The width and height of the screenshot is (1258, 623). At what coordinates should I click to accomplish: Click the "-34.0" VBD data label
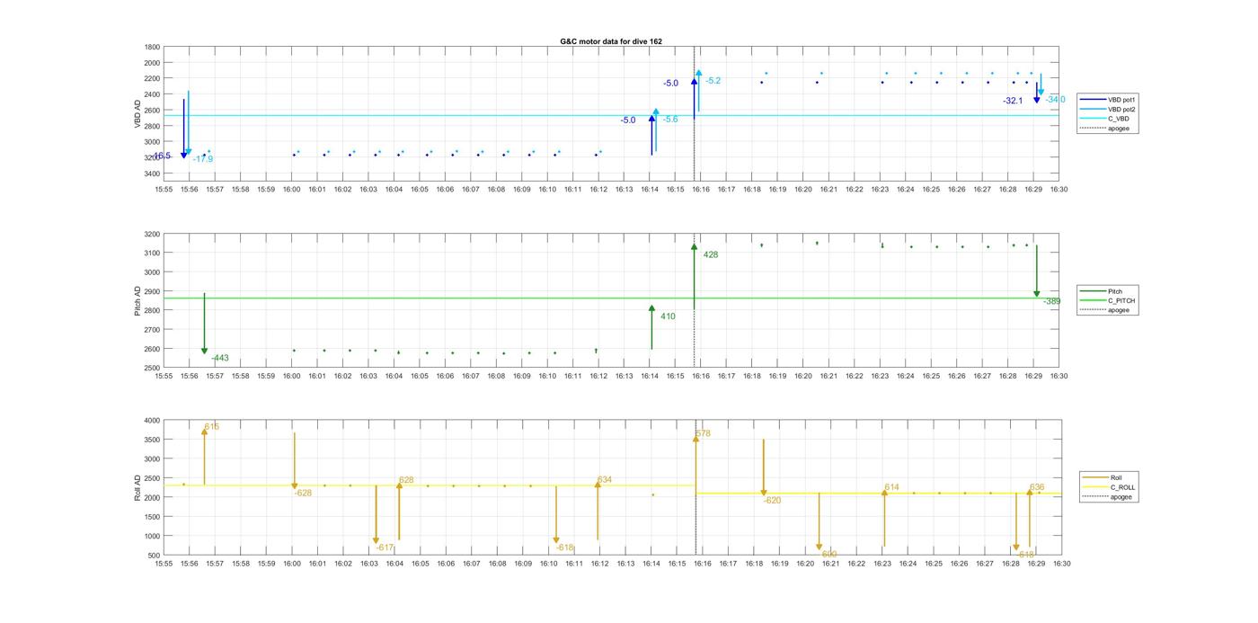1055,99
